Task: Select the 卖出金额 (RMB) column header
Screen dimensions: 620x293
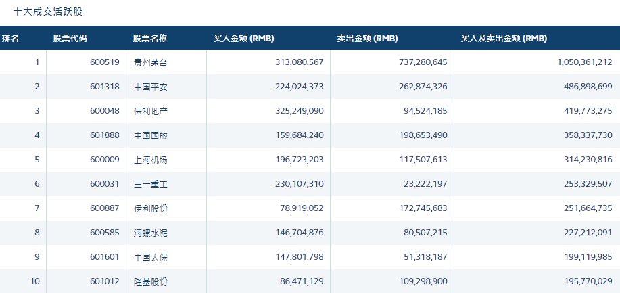Action: tap(367, 39)
